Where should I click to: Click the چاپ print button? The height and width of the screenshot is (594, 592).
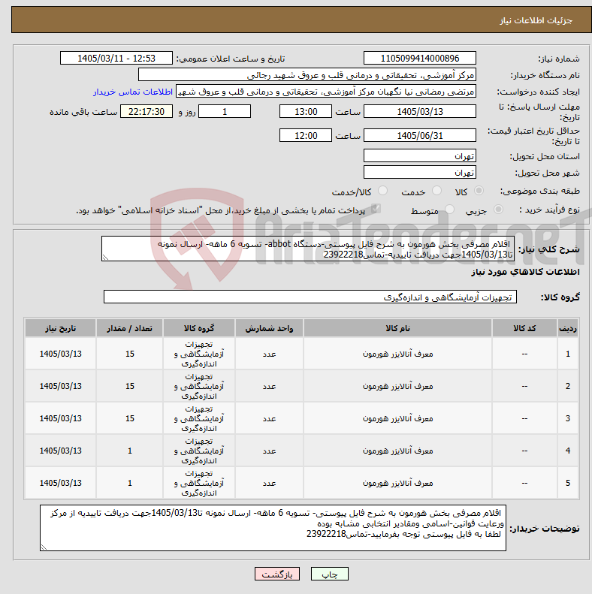329,574
